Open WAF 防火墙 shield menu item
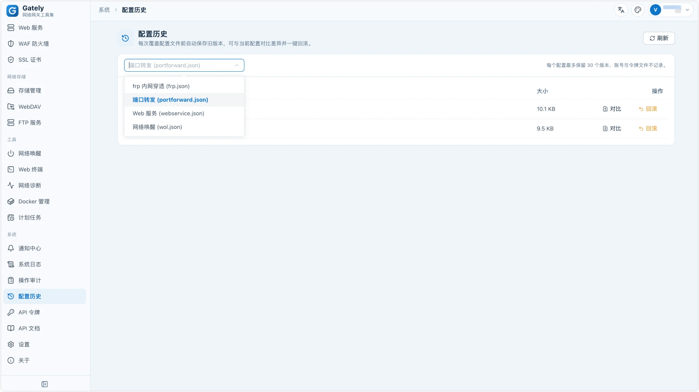The image size is (699, 392). click(44, 44)
